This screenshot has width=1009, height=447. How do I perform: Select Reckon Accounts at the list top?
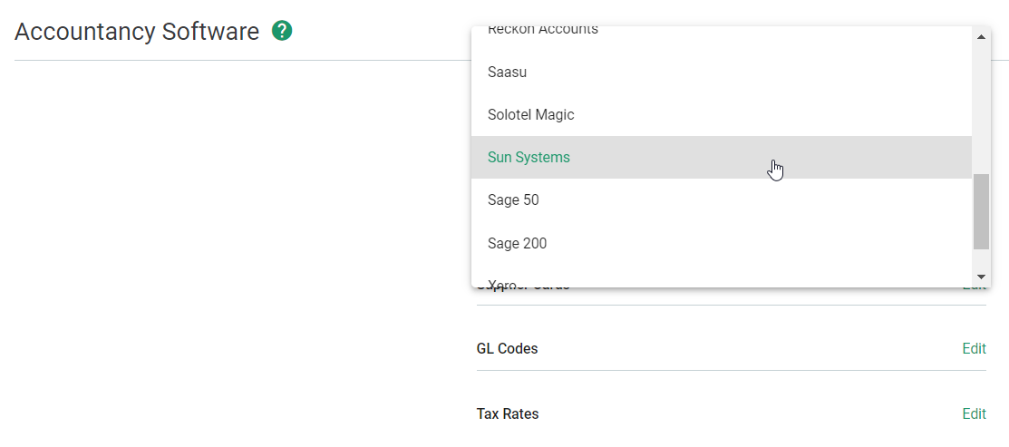pyautogui.click(x=542, y=31)
